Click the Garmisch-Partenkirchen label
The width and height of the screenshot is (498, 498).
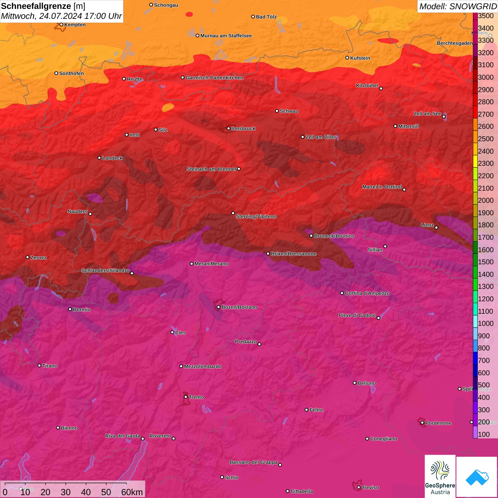214,78
